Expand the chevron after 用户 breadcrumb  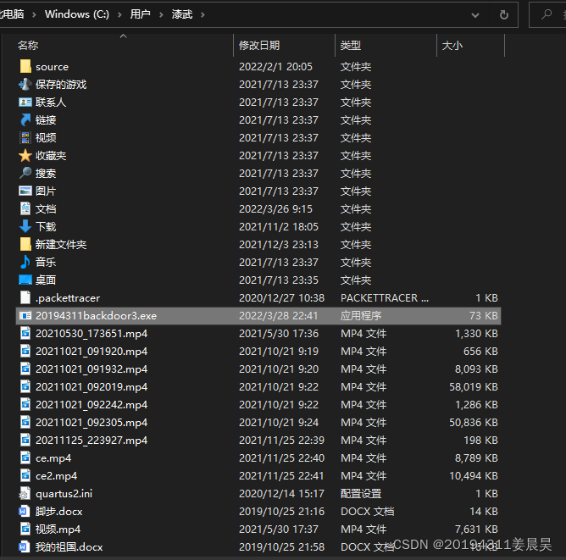161,14
